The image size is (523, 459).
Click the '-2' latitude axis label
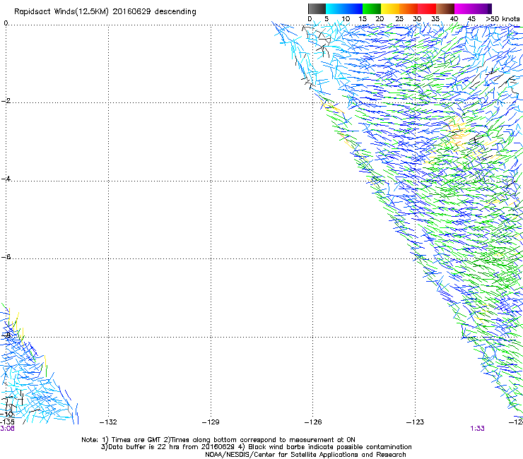coord(6,101)
